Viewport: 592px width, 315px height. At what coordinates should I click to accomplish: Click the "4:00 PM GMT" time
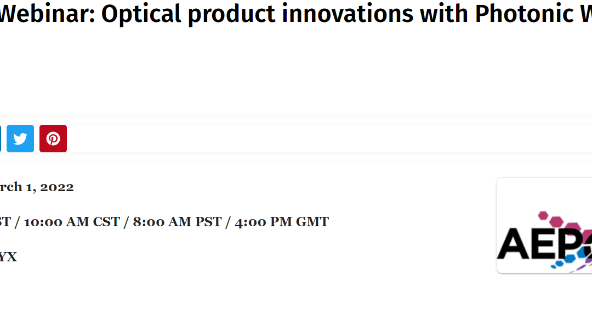pos(282,222)
